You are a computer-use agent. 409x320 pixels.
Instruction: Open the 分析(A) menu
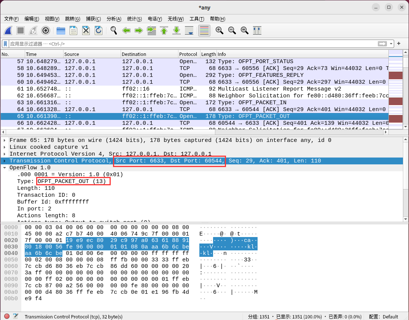(x=114, y=19)
